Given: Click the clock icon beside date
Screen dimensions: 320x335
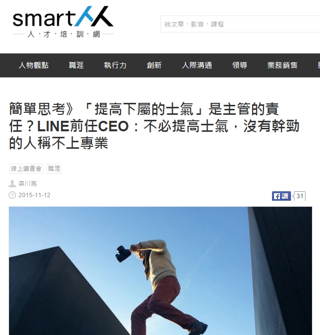Looking at the screenshot, I should pos(12,195).
